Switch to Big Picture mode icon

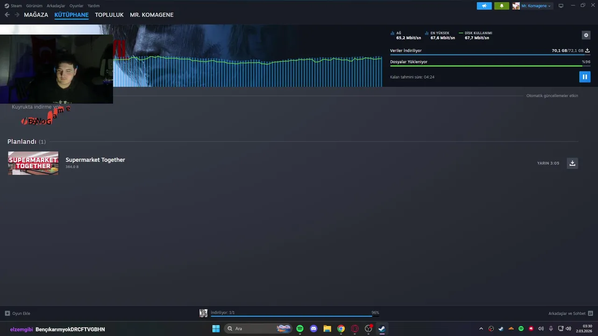[561, 6]
